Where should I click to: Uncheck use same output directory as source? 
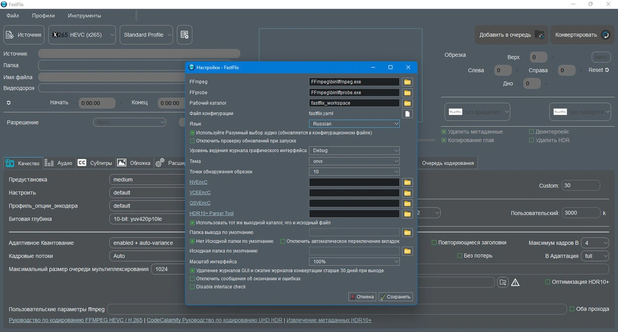[x=193, y=223]
